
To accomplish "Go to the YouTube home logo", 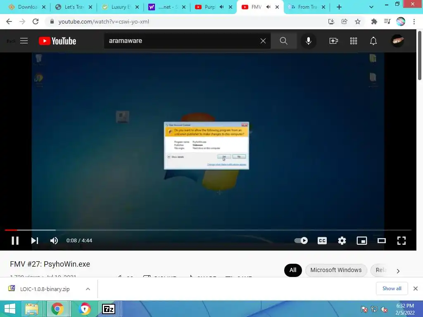I will 57,41.
